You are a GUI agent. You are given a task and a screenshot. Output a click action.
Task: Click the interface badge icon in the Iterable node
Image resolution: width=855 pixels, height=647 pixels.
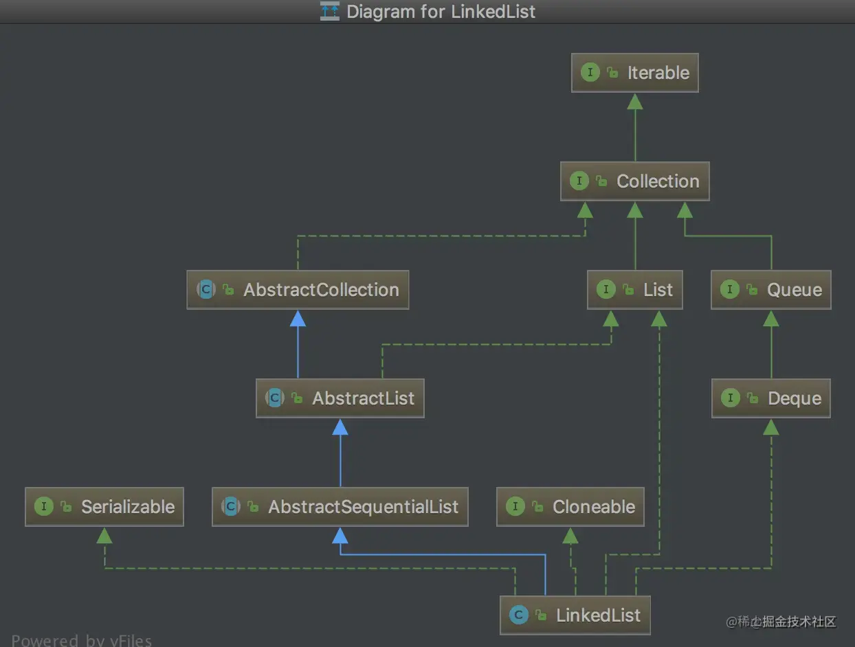(x=590, y=72)
